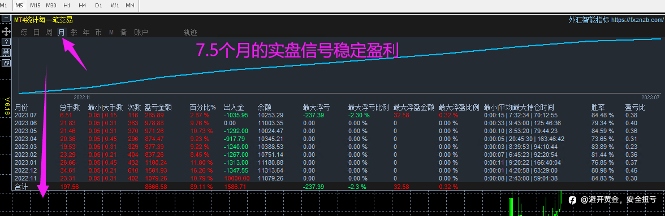Click the 最大浮亏 column header
665x216 pixels.
(317, 108)
